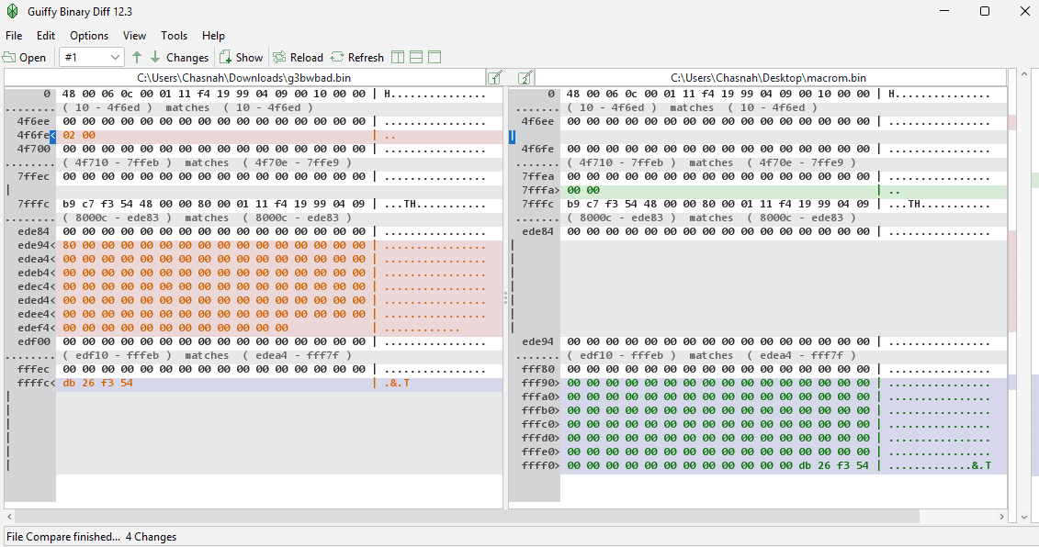Refresh the comparison
This screenshot has width=1039, height=547.
tap(357, 58)
